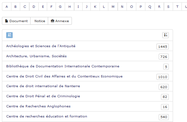Click the numeric count sort icon

(x=166, y=35)
